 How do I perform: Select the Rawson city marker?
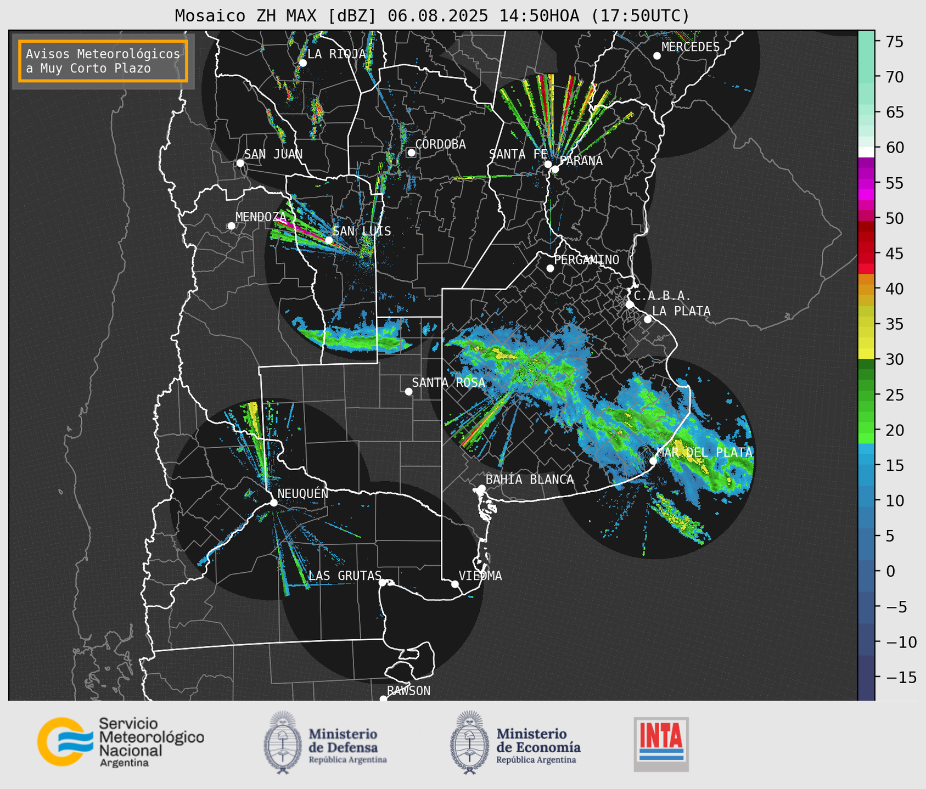(x=383, y=698)
